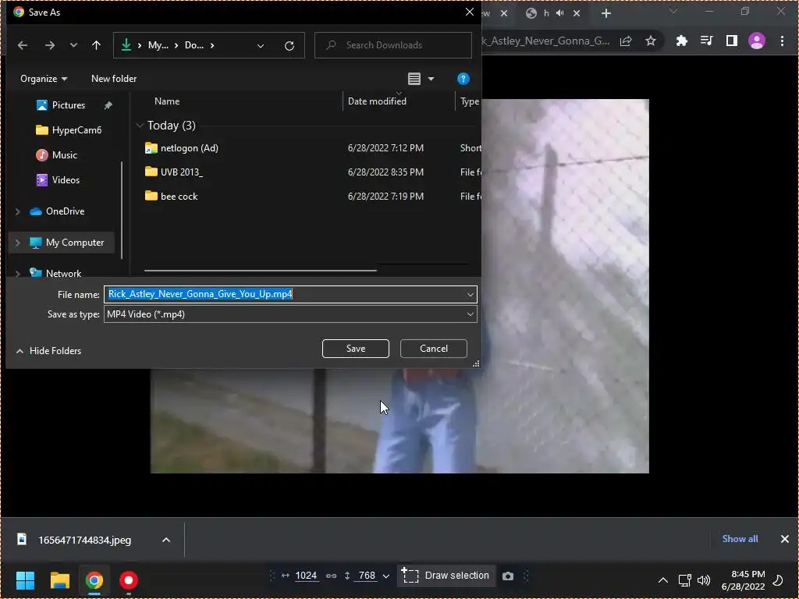Take screenshot with camera icon
Screen dimensions: 799x599
pyautogui.click(x=507, y=576)
